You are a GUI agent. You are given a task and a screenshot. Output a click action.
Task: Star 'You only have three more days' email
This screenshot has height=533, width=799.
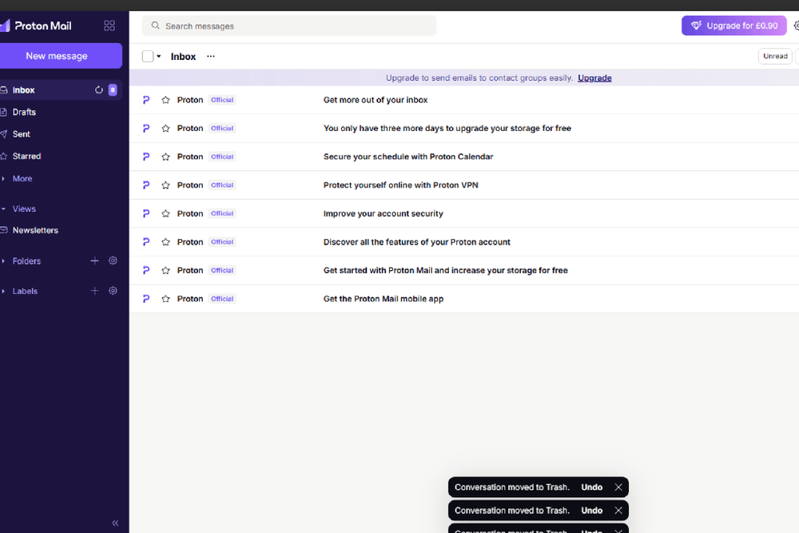tap(165, 129)
